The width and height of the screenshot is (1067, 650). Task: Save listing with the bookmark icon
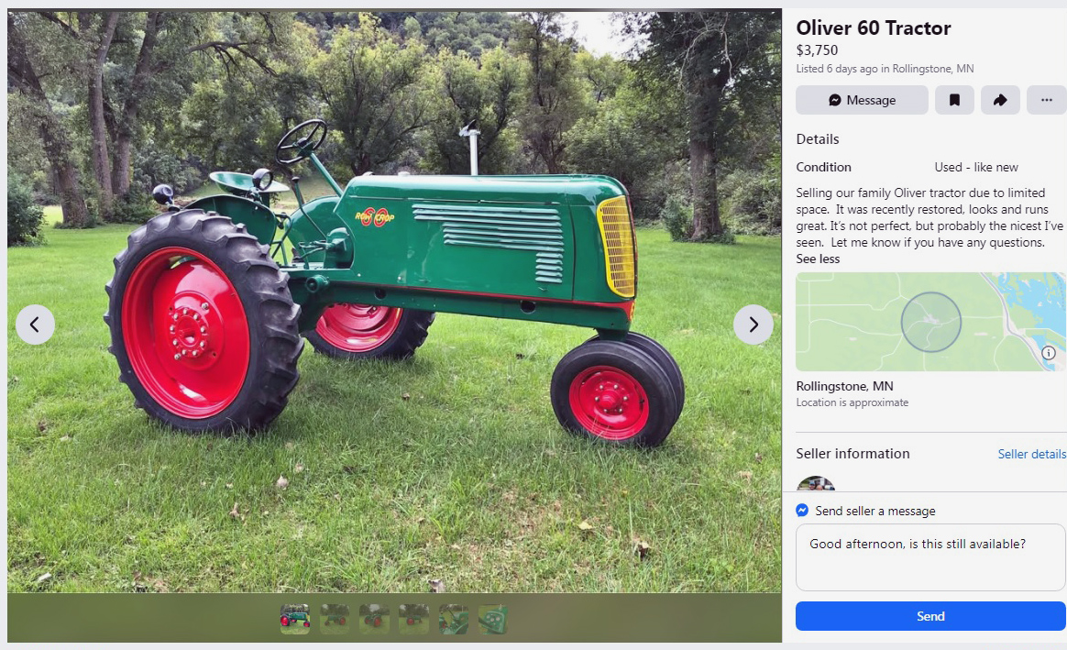954,100
